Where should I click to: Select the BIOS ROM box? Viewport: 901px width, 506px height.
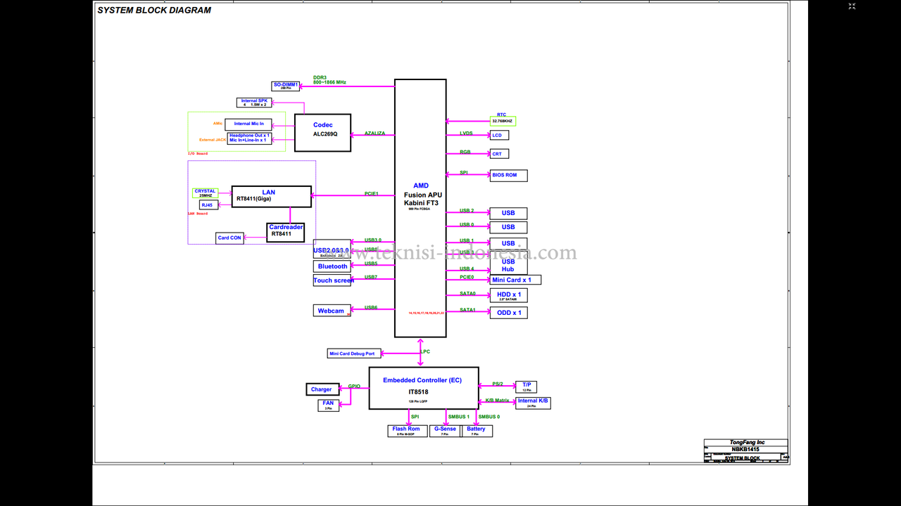(x=508, y=175)
